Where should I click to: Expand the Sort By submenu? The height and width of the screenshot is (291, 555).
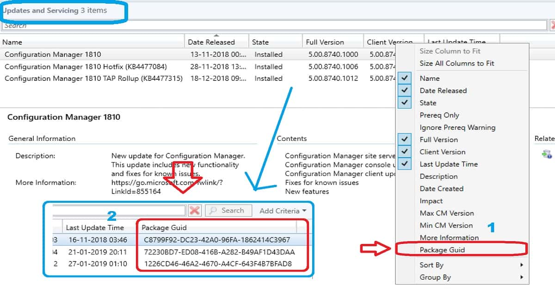(462, 265)
